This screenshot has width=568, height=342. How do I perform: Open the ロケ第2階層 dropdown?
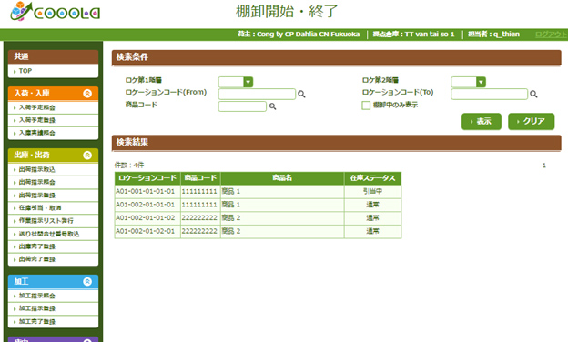point(469,82)
